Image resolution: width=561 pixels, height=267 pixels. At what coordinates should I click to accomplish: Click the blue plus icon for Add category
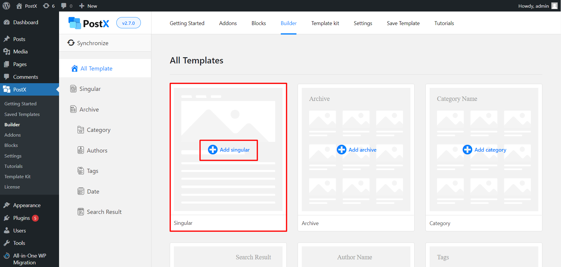(x=467, y=150)
